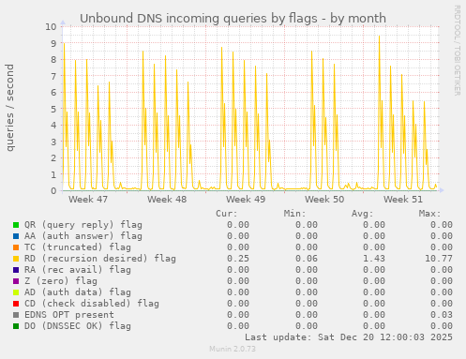This screenshot has width=466, height=359.
Task: Click the 'Week 47' x-axis label
Action: 88,200
